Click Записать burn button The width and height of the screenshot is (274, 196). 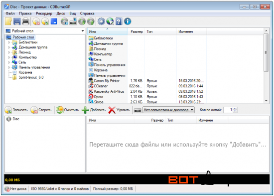16,110
